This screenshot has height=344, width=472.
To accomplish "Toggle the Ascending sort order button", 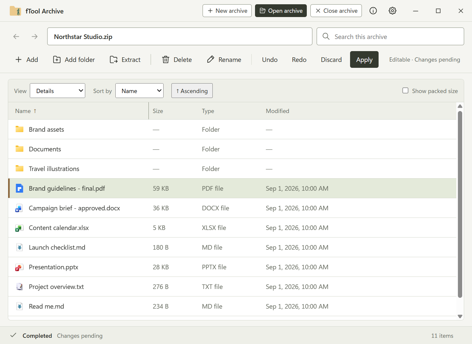I will point(192,91).
